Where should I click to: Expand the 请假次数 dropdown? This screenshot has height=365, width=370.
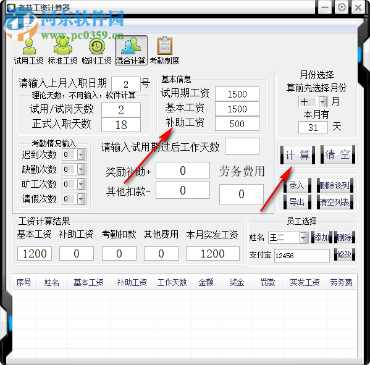81,199
